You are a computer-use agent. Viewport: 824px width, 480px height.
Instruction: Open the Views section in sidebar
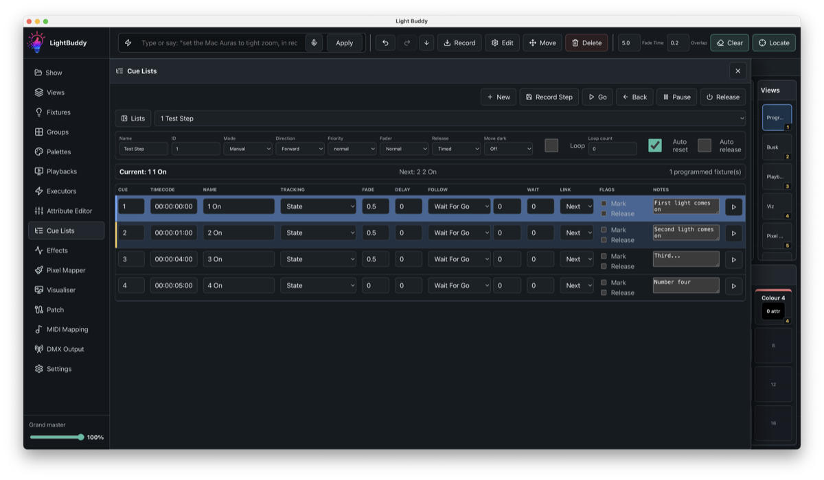pyautogui.click(x=66, y=93)
